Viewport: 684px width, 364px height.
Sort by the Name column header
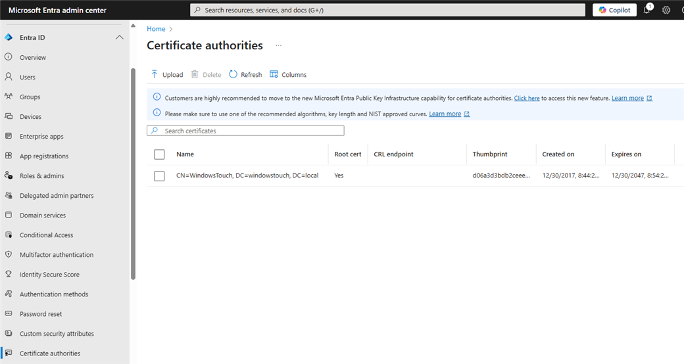pyautogui.click(x=185, y=154)
